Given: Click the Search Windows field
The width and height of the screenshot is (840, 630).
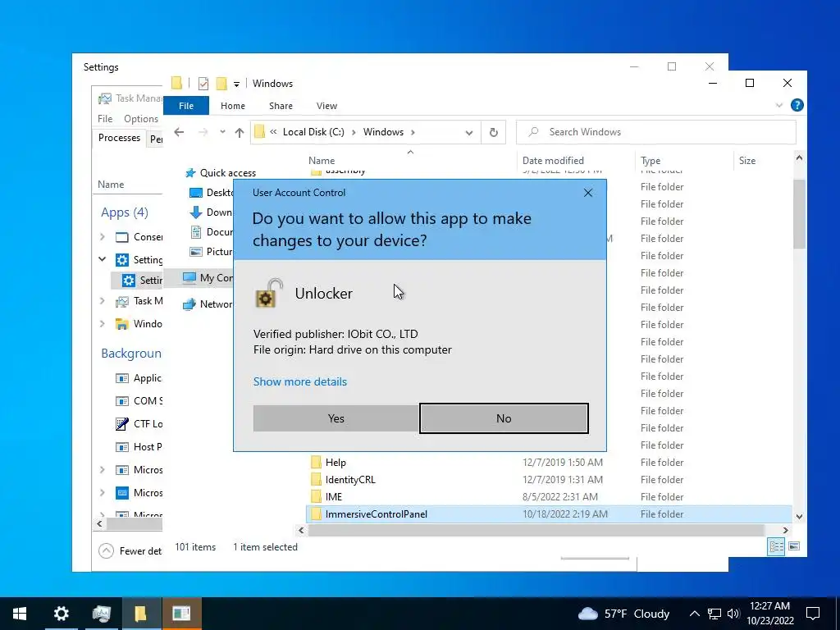Looking at the screenshot, I should [655, 132].
